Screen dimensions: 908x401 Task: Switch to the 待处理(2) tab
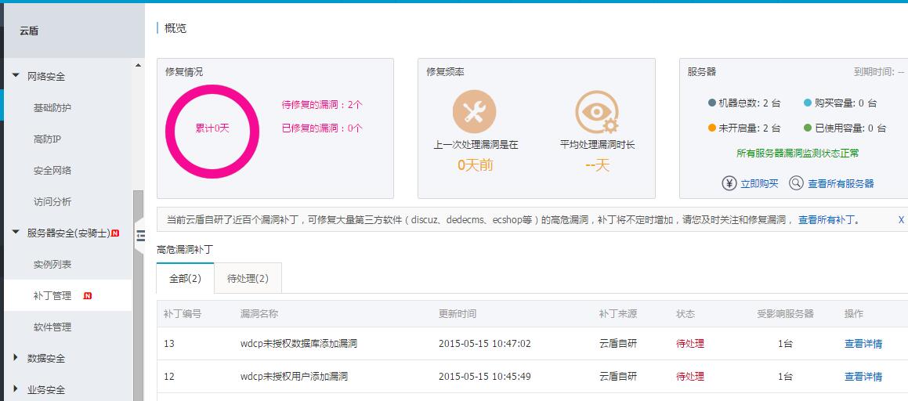point(248,278)
